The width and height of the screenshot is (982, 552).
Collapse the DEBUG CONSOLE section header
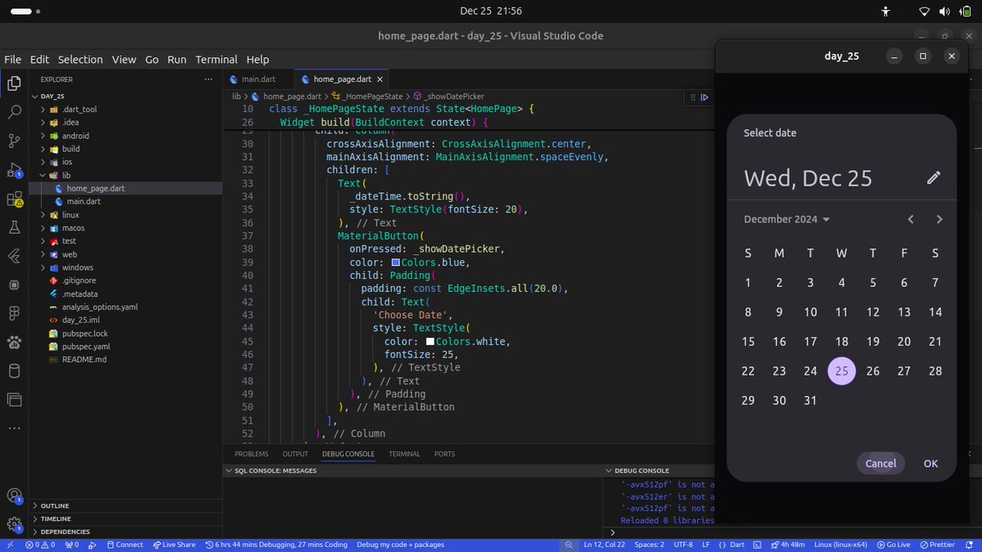642,471
